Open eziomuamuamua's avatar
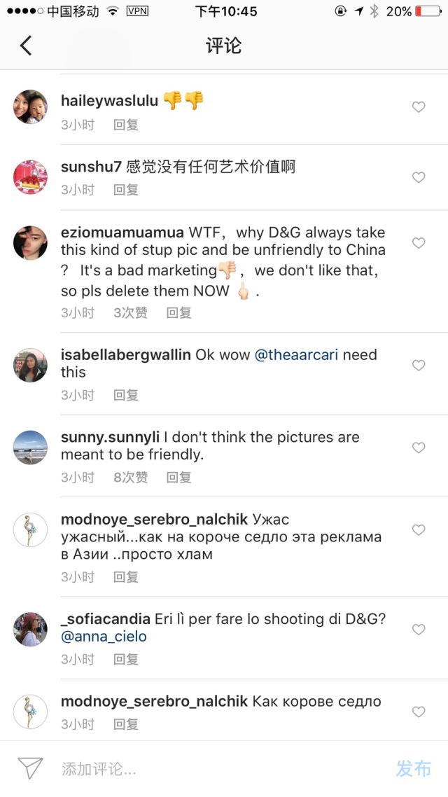This screenshot has width=448, height=797. (x=30, y=243)
